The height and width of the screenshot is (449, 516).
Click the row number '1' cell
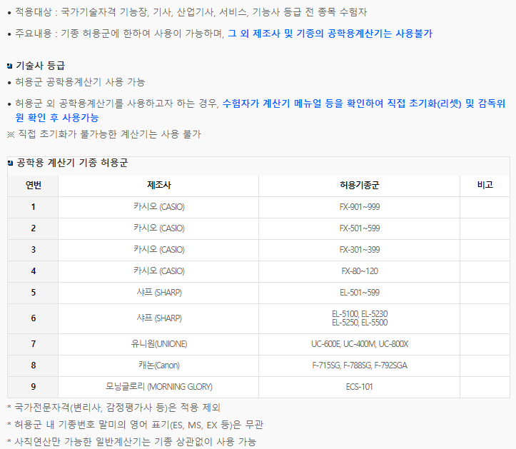click(x=34, y=207)
